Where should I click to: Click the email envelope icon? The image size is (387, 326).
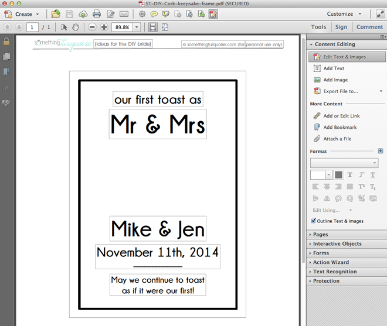(124, 14)
